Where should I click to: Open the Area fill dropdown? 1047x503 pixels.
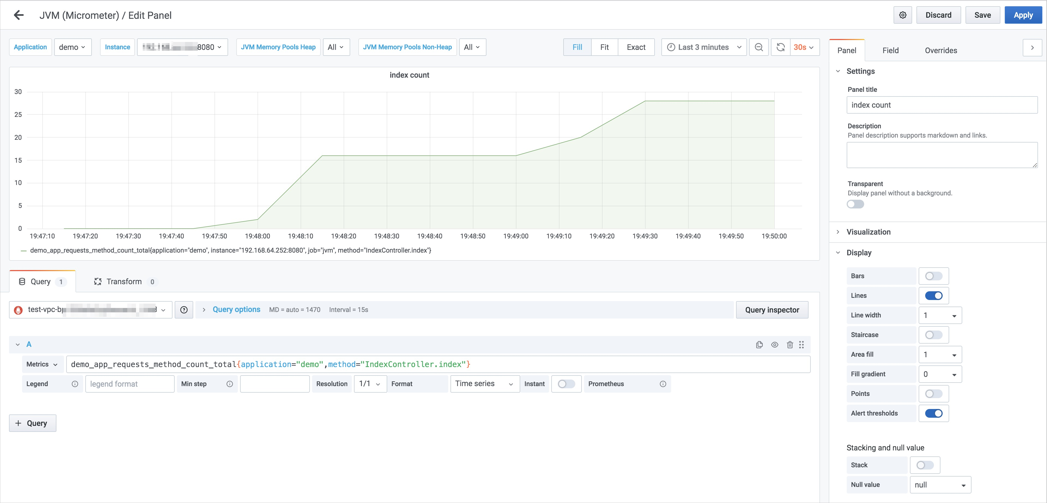click(x=940, y=355)
